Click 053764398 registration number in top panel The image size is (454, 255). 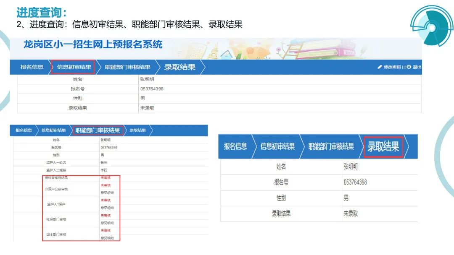tap(152, 88)
